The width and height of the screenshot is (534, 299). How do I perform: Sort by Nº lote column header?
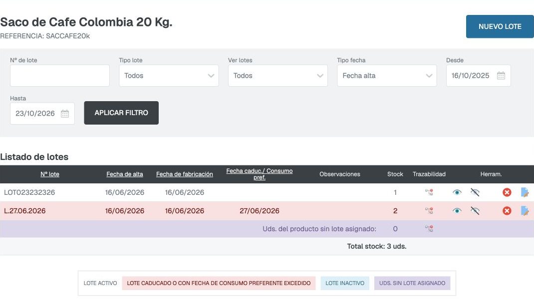click(50, 174)
